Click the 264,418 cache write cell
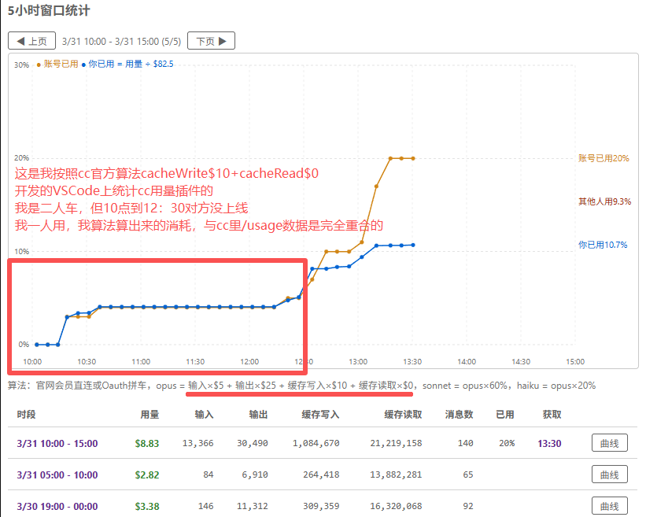Screen dimensions: 646x517 click(x=321, y=475)
